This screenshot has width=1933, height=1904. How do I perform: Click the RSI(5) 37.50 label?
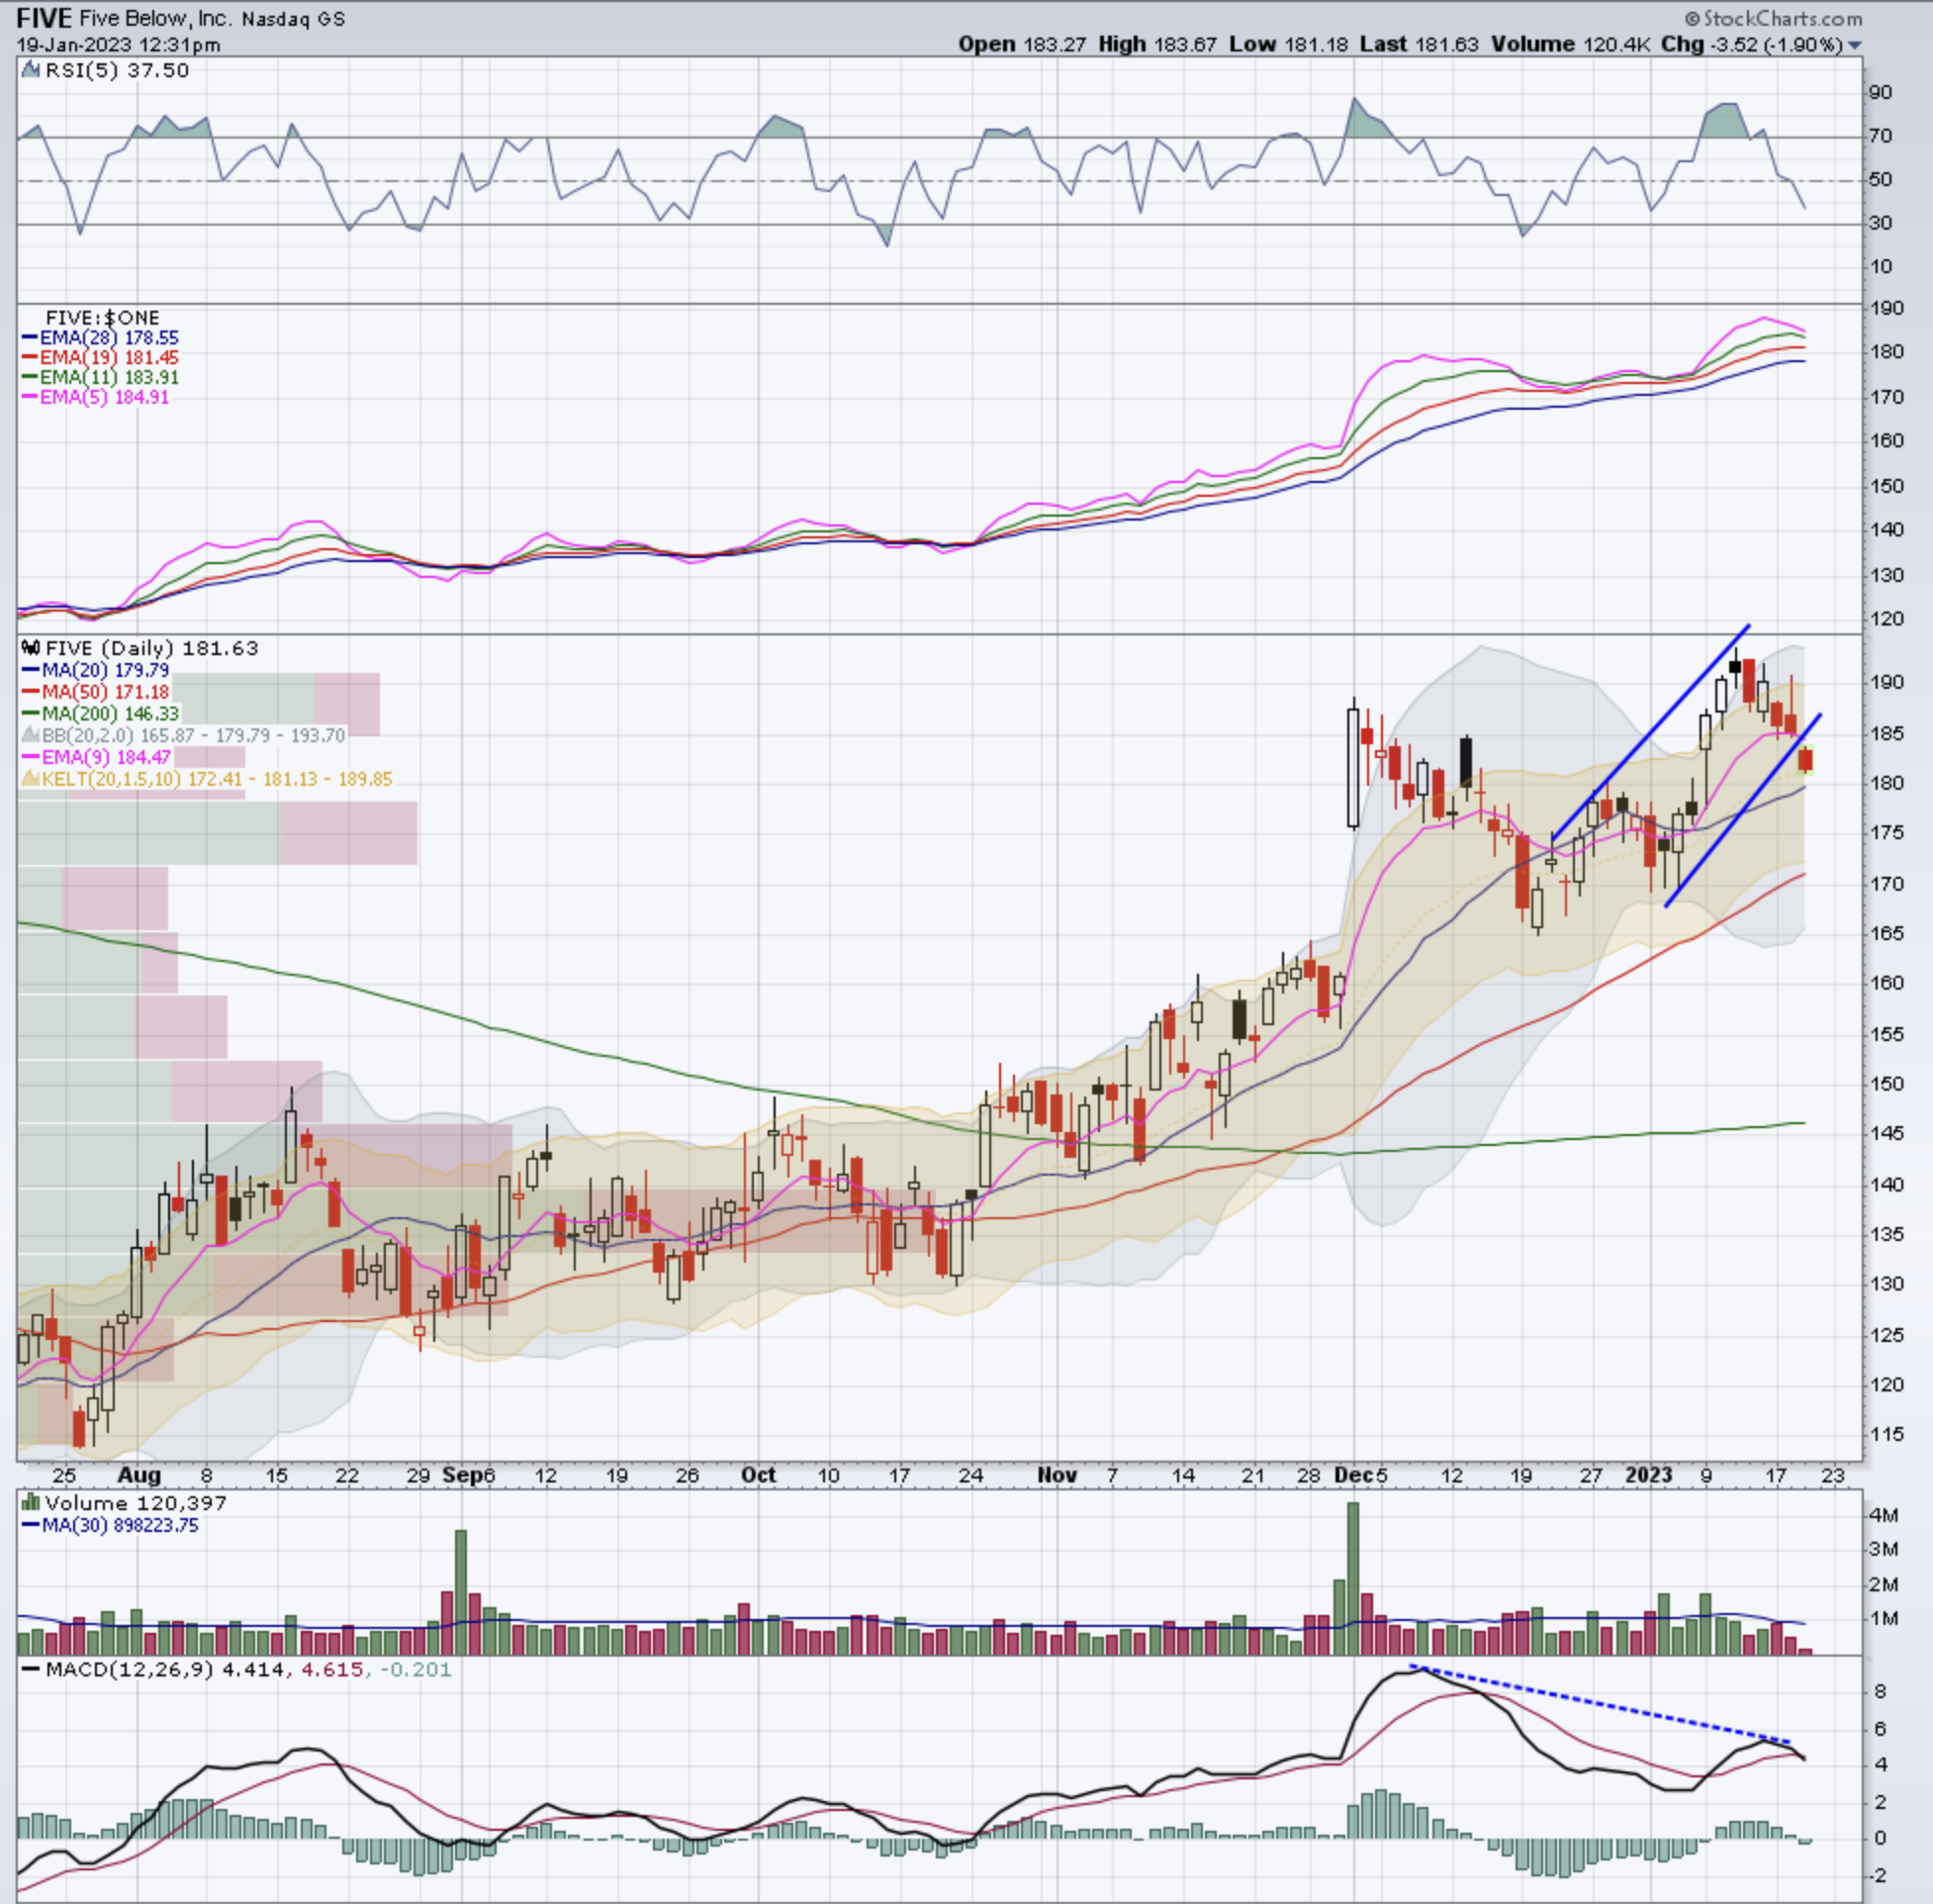pos(117,70)
